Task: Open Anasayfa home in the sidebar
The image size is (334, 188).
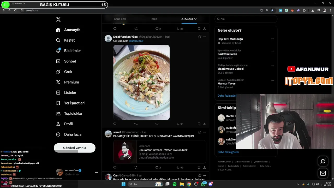Action: click(x=68, y=30)
